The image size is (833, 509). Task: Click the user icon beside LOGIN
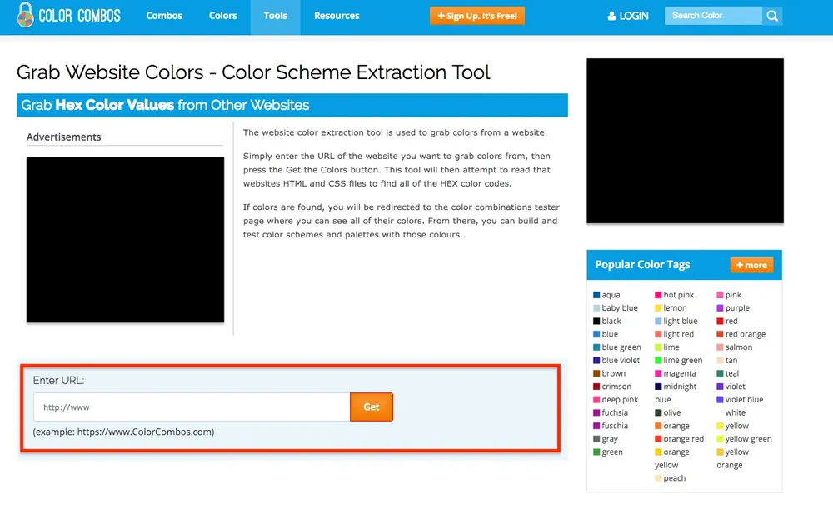tap(611, 16)
